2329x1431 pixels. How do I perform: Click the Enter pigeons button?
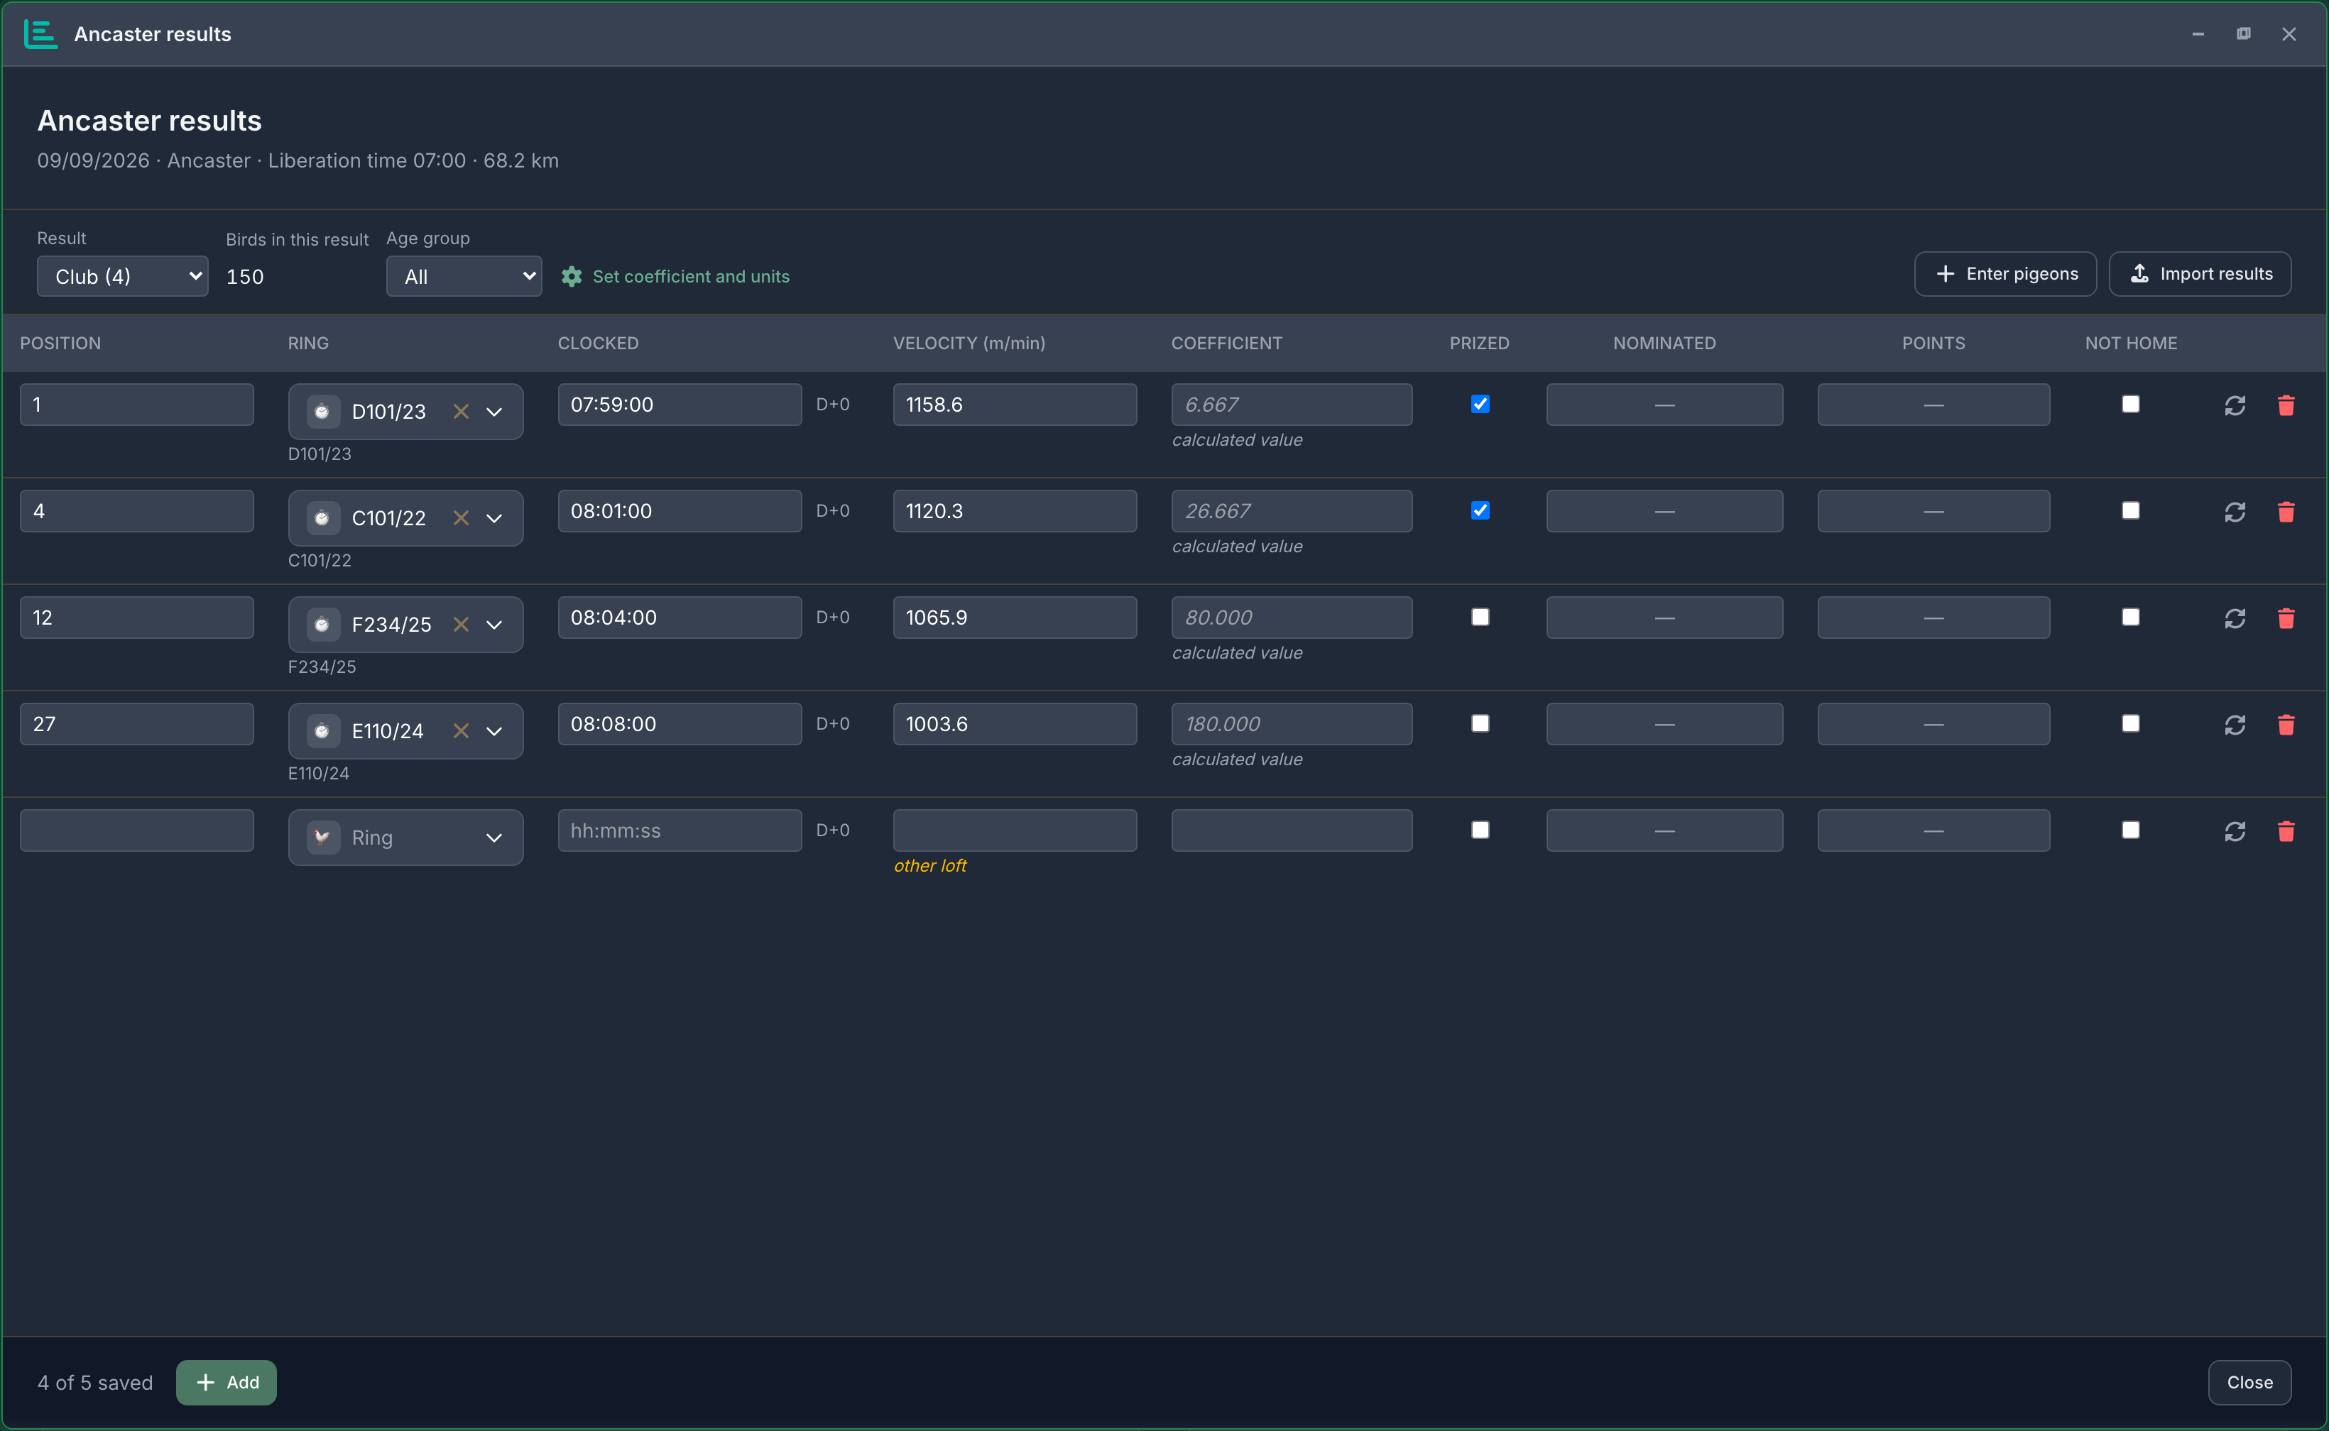2005,273
